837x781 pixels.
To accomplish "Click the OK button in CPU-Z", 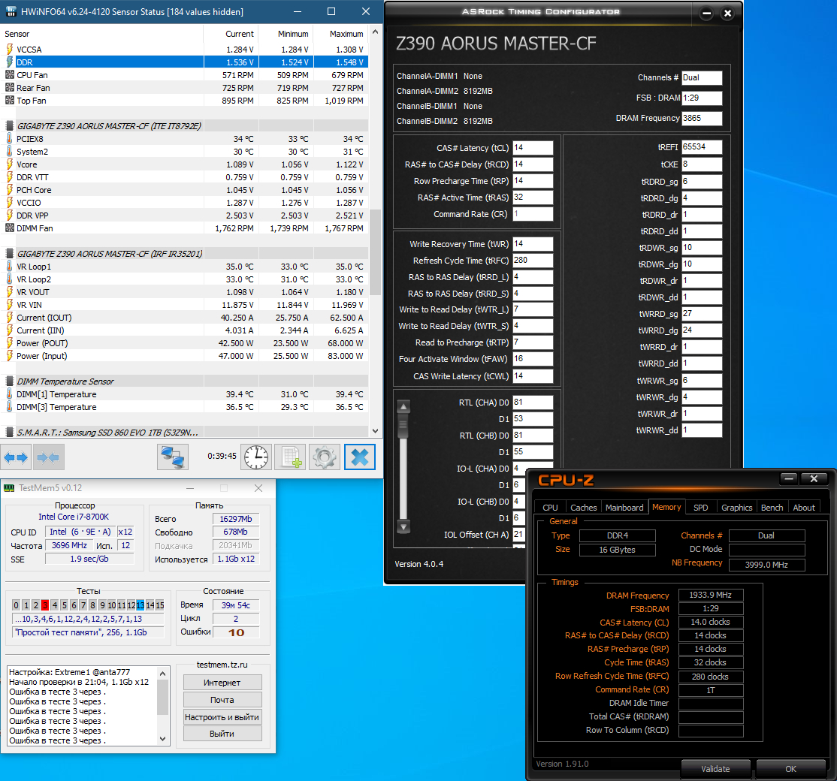I will (x=790, y=769).
